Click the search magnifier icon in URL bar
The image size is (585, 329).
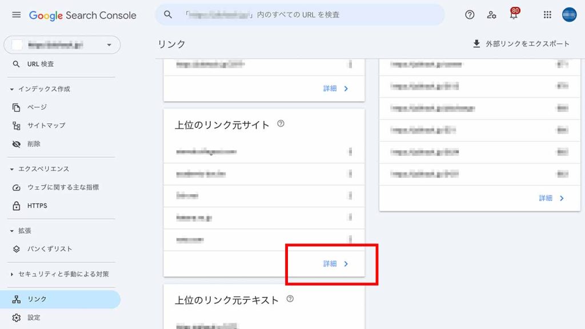pos(168,14)
